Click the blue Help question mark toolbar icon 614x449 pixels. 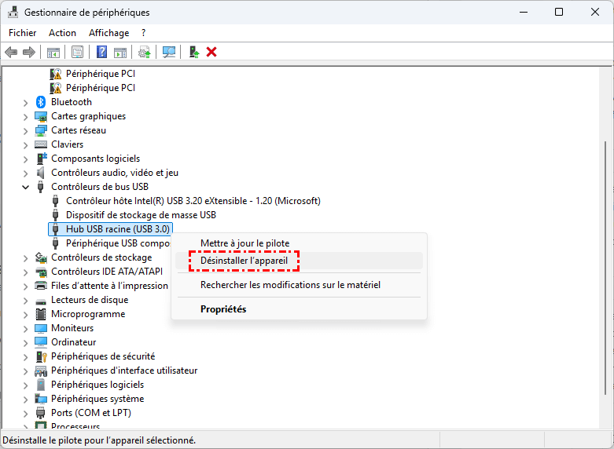(x=101, y=52)
